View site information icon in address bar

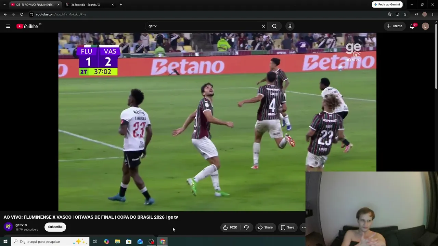[31, 14]
